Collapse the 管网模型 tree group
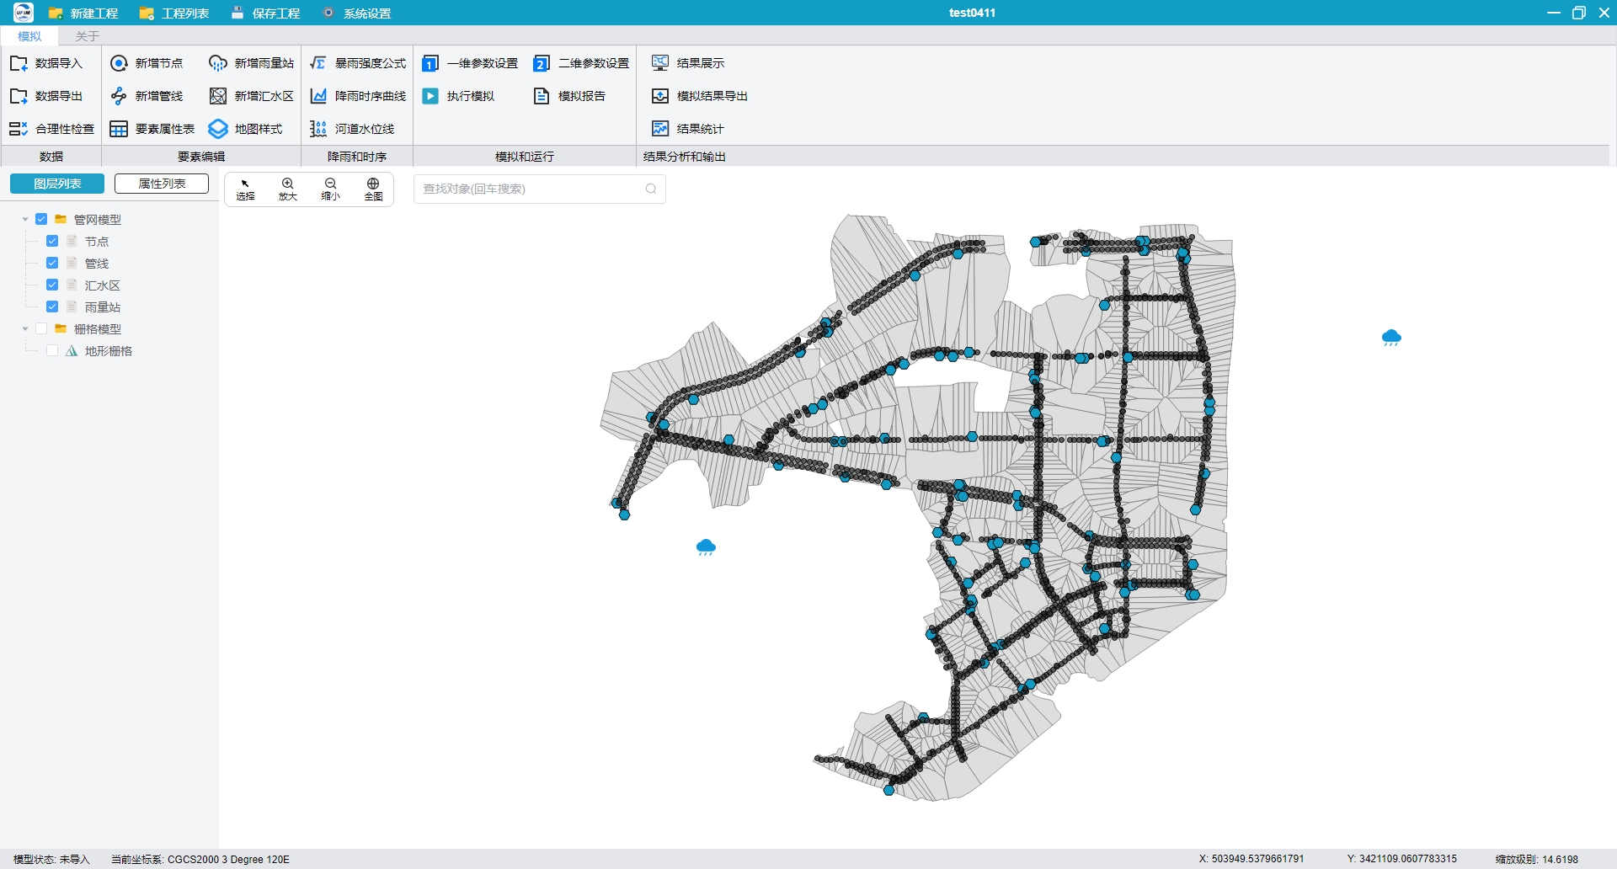The height and width of the screenshot is (869, 1617). click(x=25, y=219)
